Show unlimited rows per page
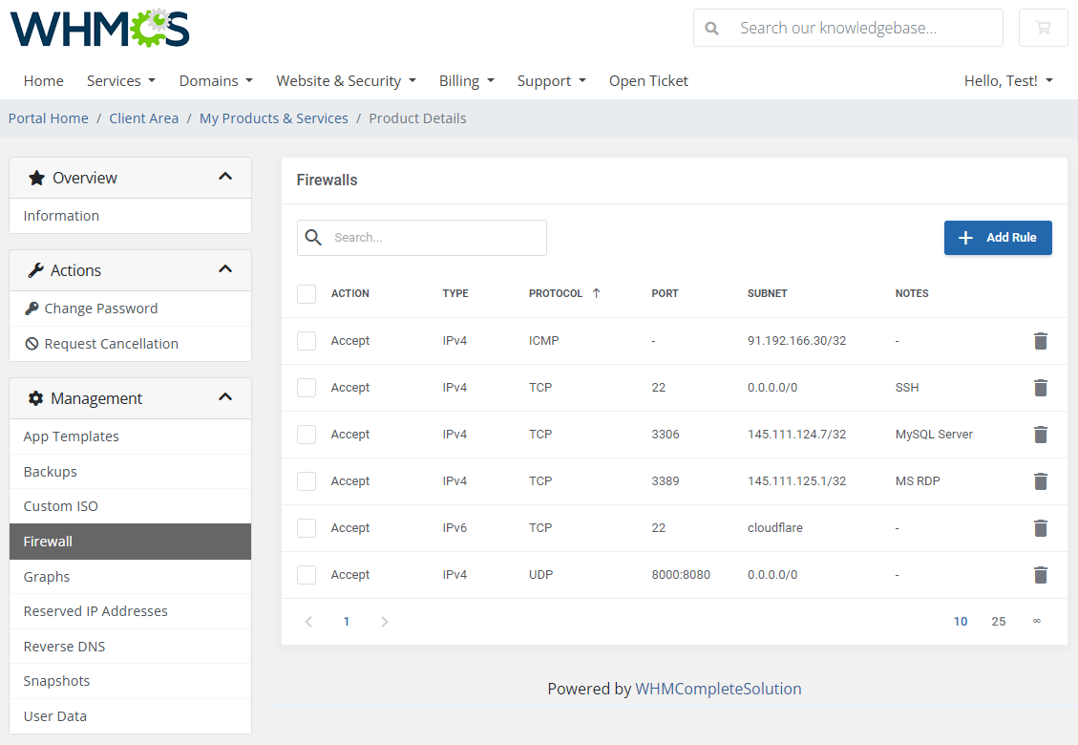The height and width of the screenshot is (745, 1078). [1037, 621]
